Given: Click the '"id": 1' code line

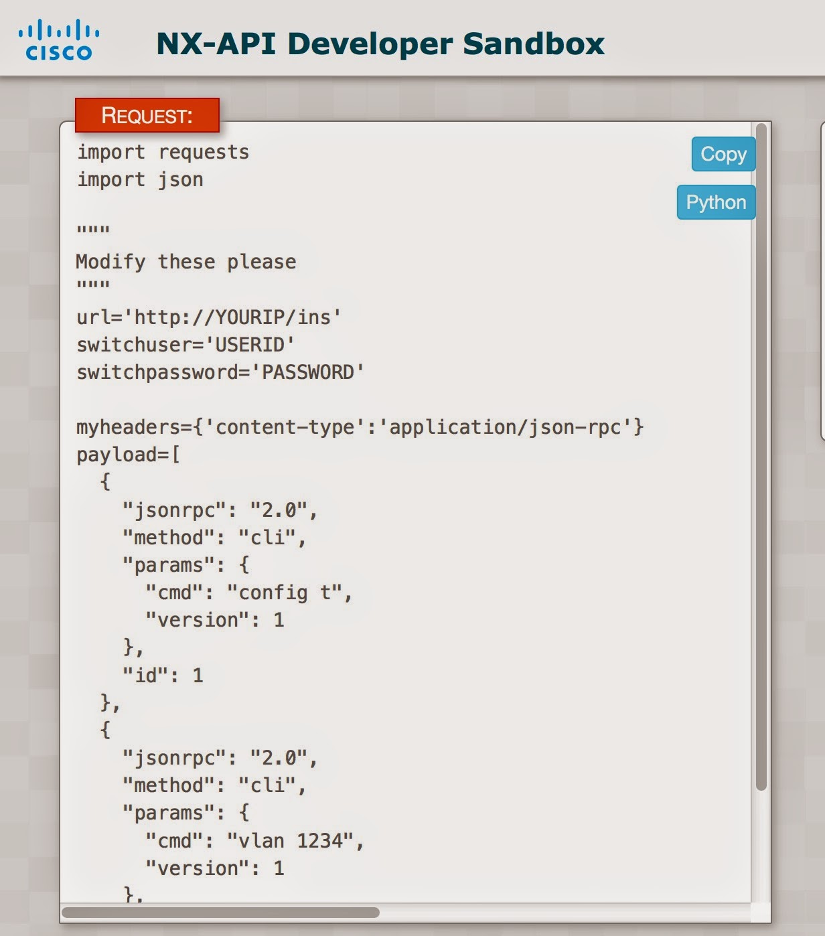Looking at the screenshot, I should 163,676.
